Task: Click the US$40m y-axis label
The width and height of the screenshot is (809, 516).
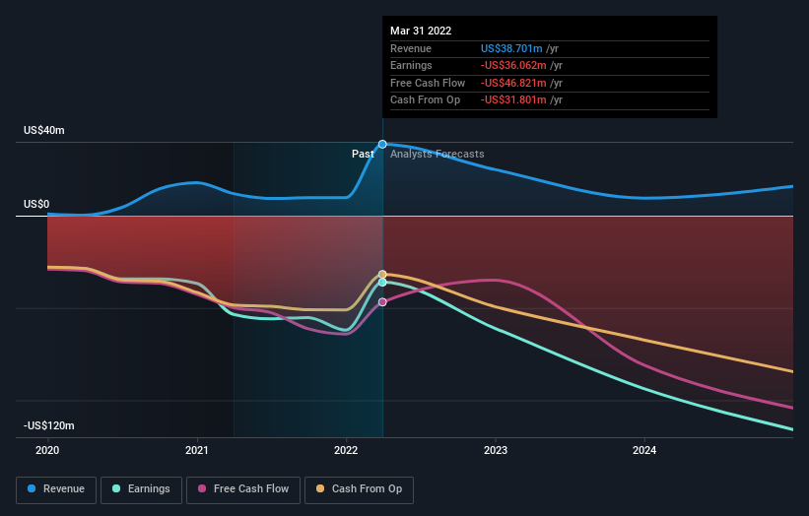Action: (44, 130)
